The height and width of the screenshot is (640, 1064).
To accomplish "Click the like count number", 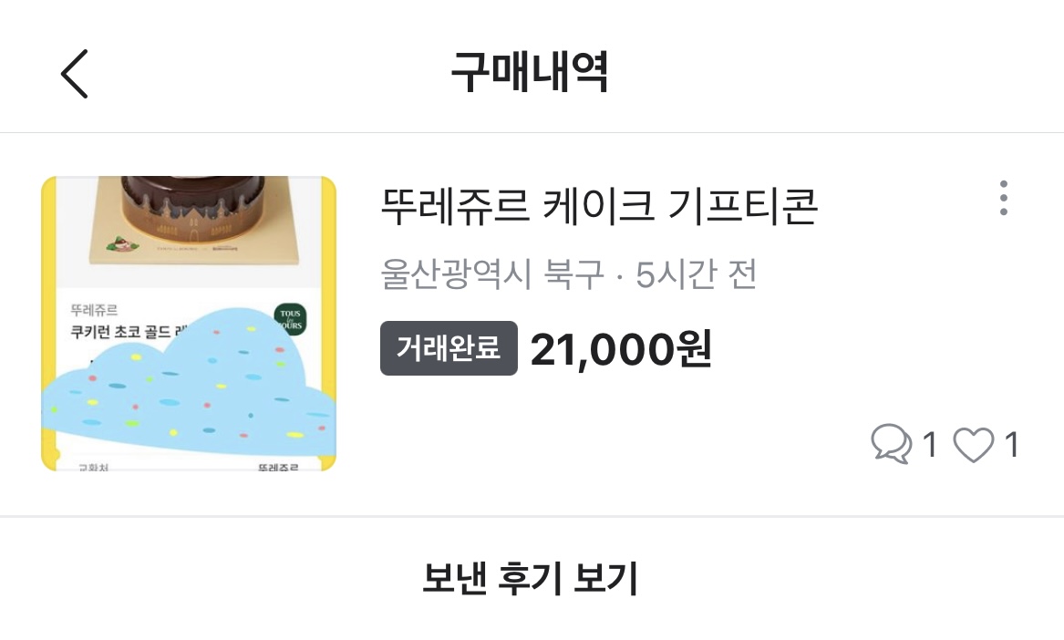I will tap(1010, 445).
